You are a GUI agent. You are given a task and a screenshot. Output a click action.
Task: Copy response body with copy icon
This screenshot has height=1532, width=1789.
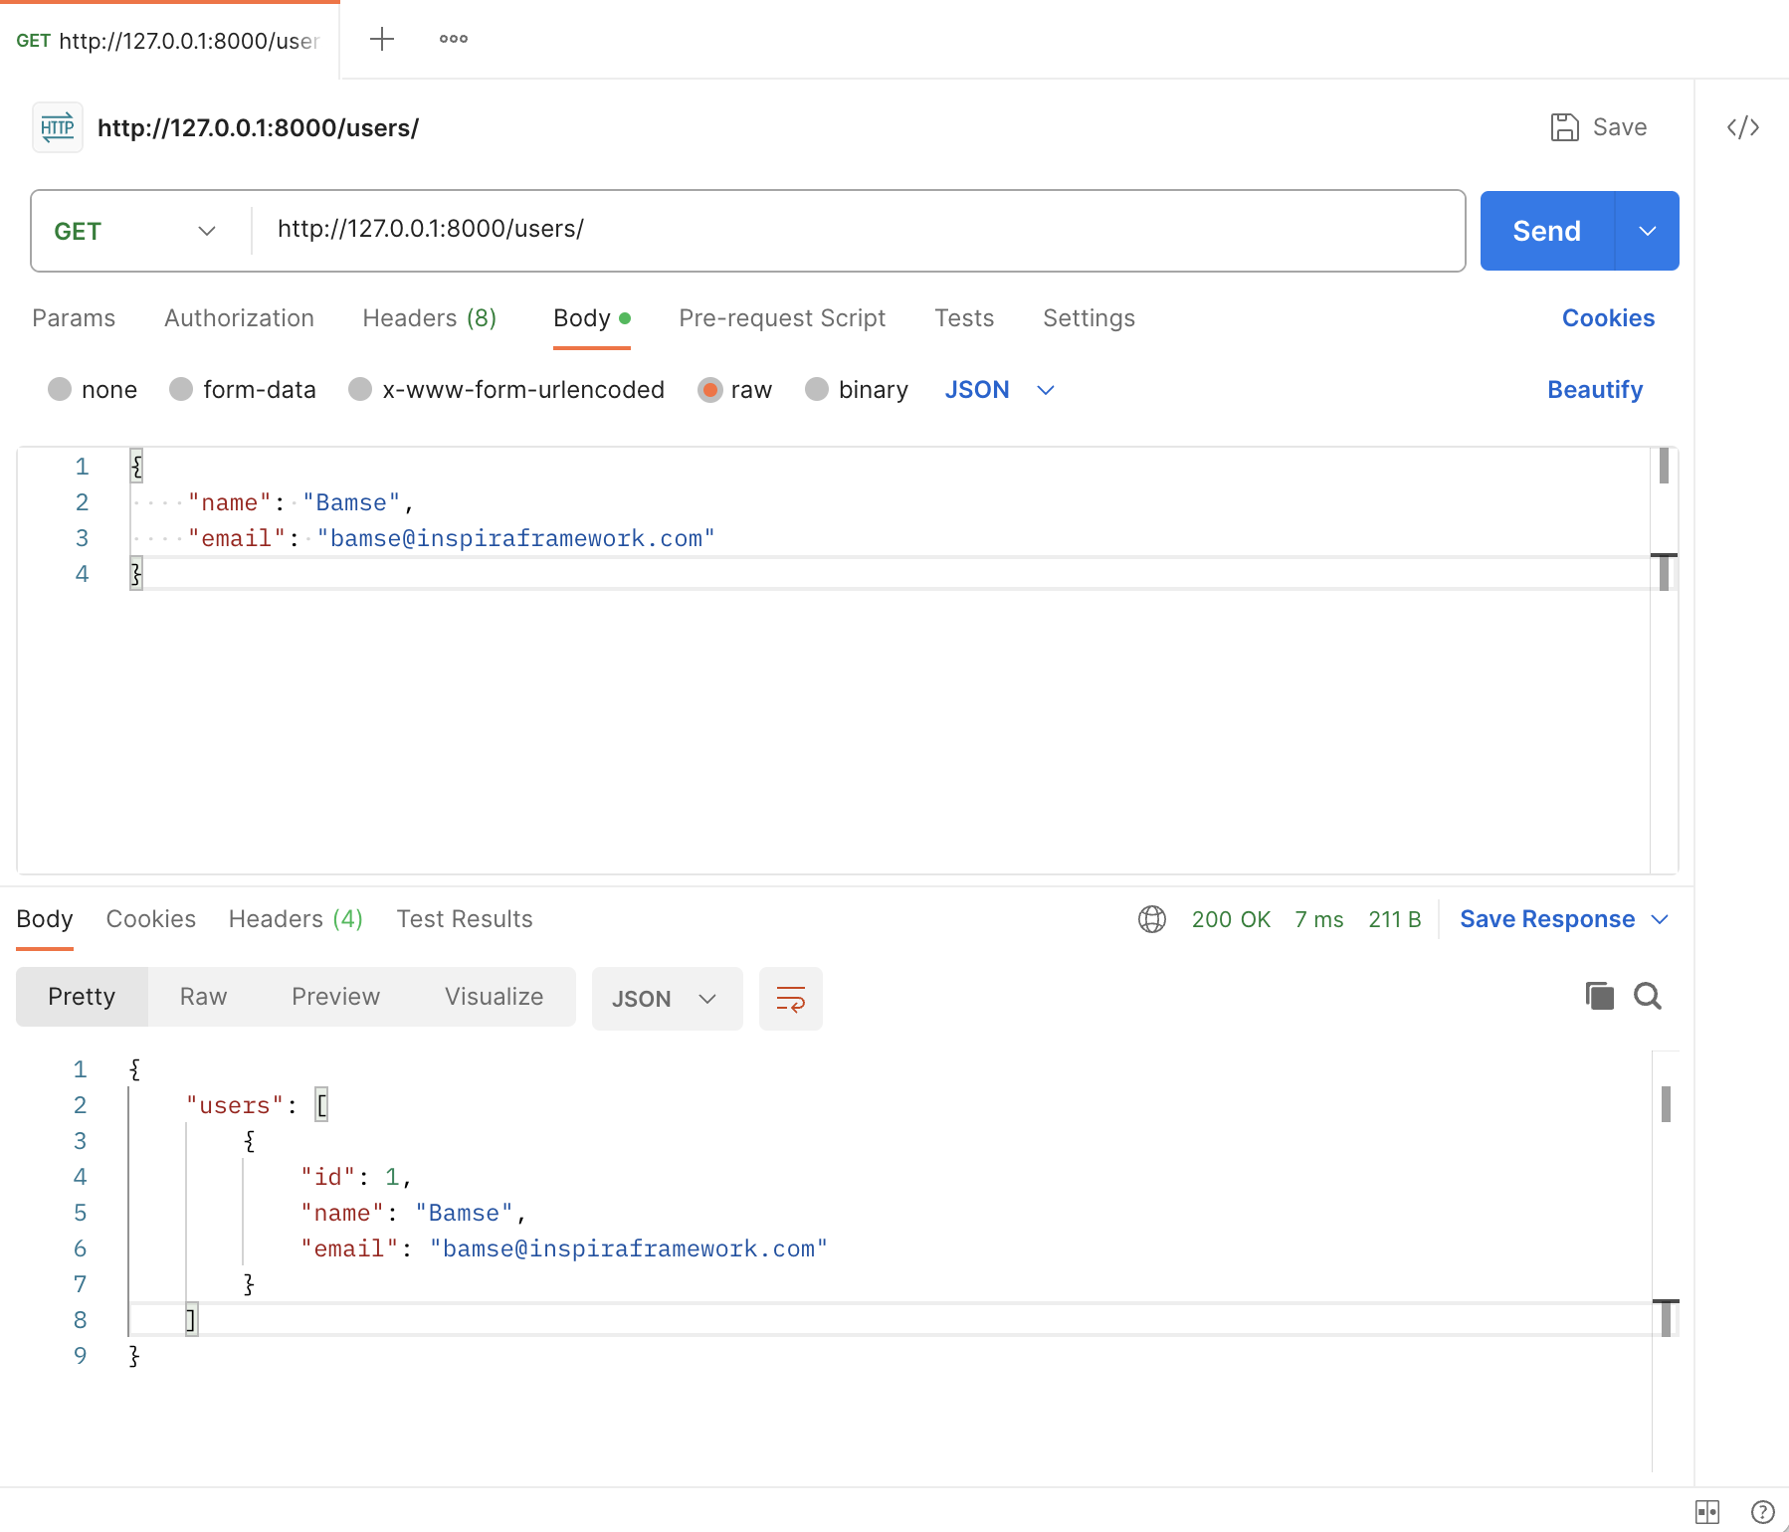point(1599,996)
